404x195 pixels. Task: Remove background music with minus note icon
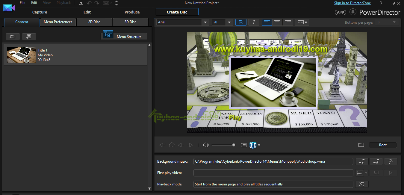(376, 161)
